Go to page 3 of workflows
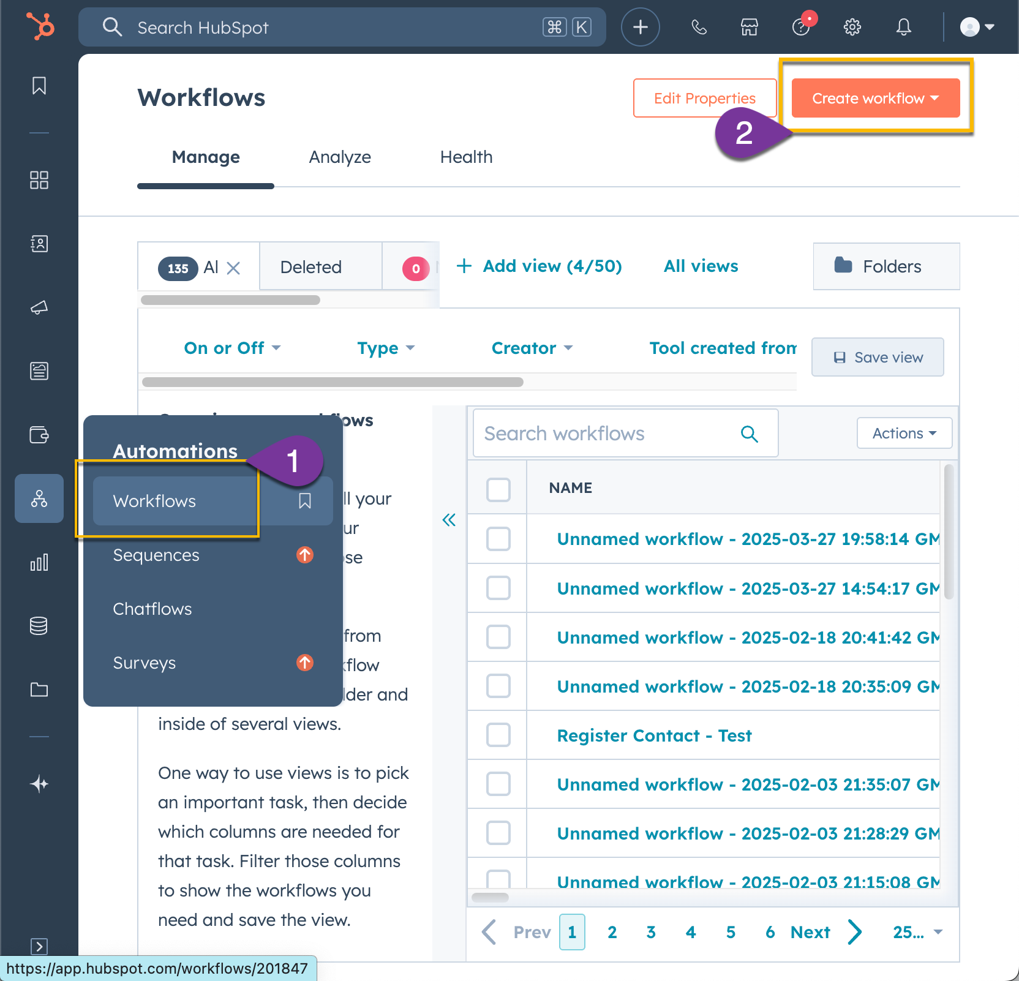 [651, 932]
